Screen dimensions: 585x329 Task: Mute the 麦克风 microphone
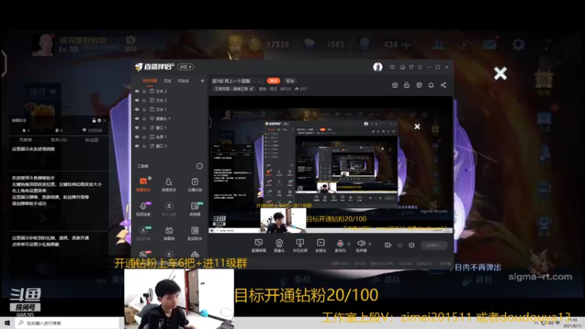click(x=340, y=243)
